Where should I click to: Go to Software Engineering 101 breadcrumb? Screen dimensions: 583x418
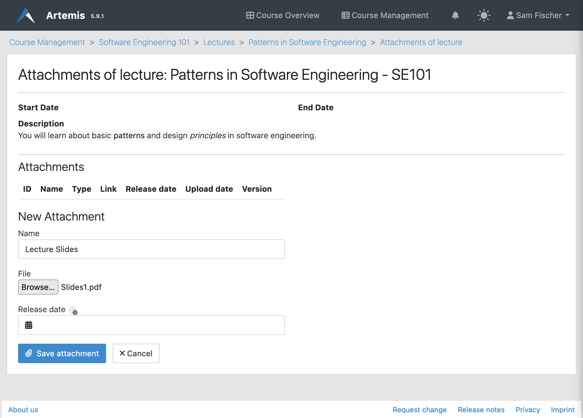tap(144, 42)
